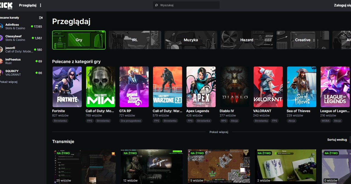This screenshot has height=184, width=351.
Task: Open the Creative category tile
Action: pos(302,40)
